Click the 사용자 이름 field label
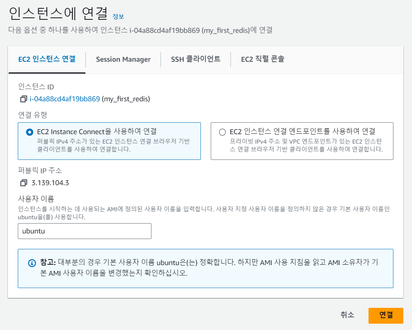Screen dimensions: 412x330 tap(36, 199)
